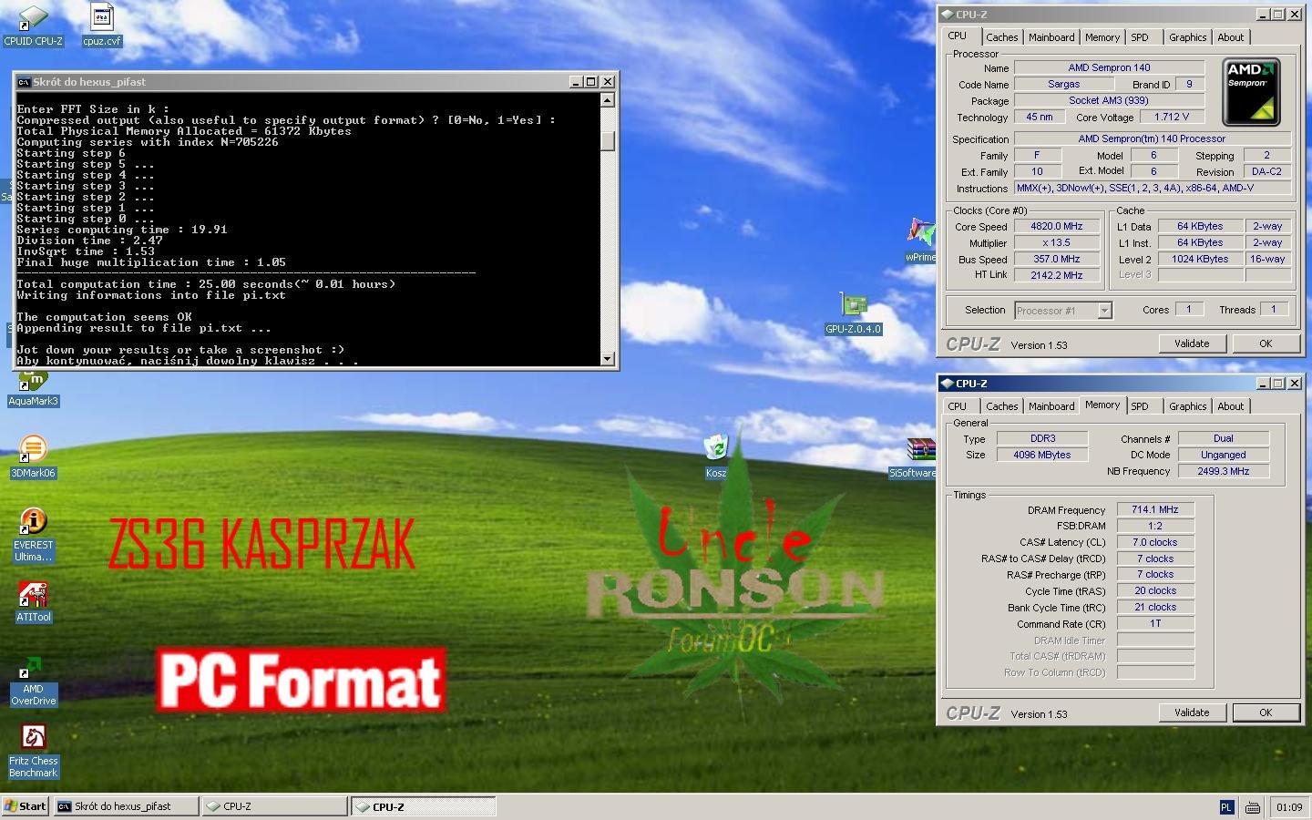Click the Core Voltage 1.712 V field
Image resolution: width=1312 pixels, height=820 pixels.
[1171, 118]
